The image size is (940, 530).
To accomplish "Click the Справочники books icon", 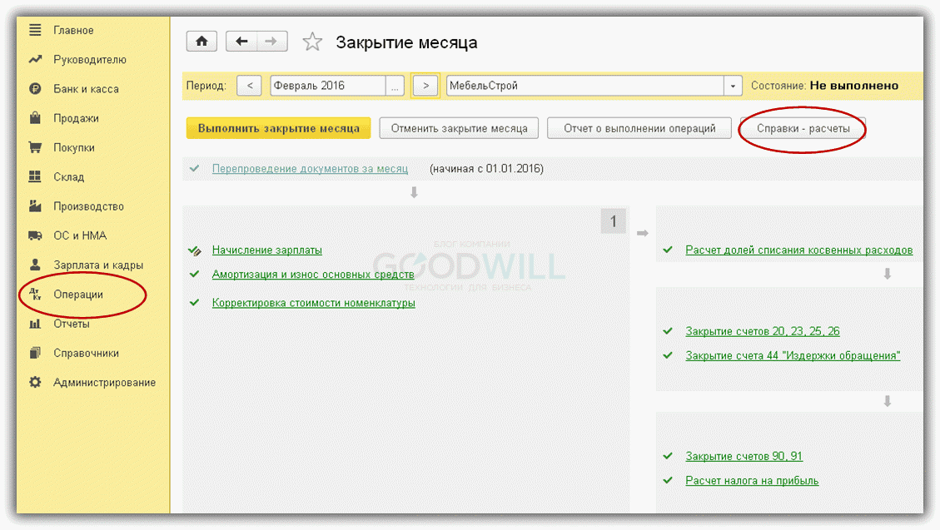I will click(x=35, y=353).
